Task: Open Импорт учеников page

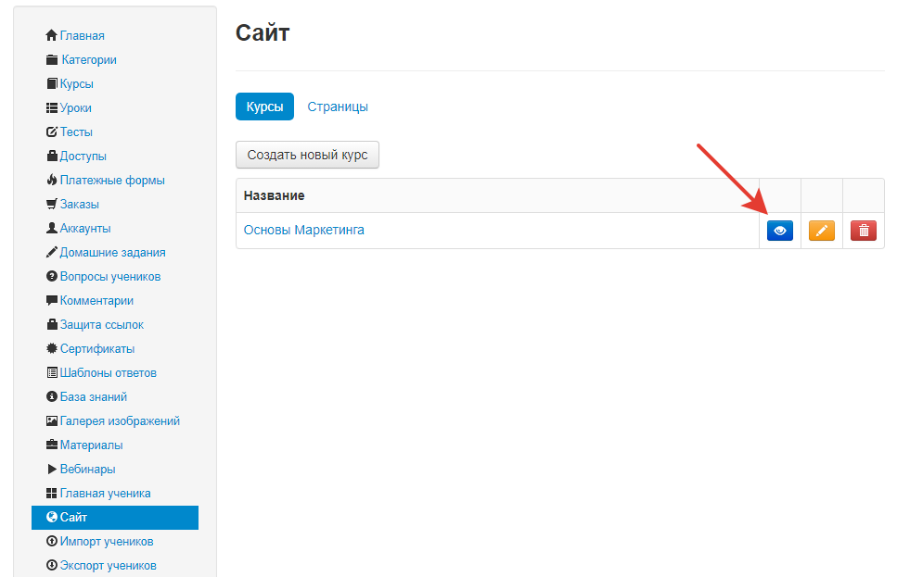Action: point(106,542)
